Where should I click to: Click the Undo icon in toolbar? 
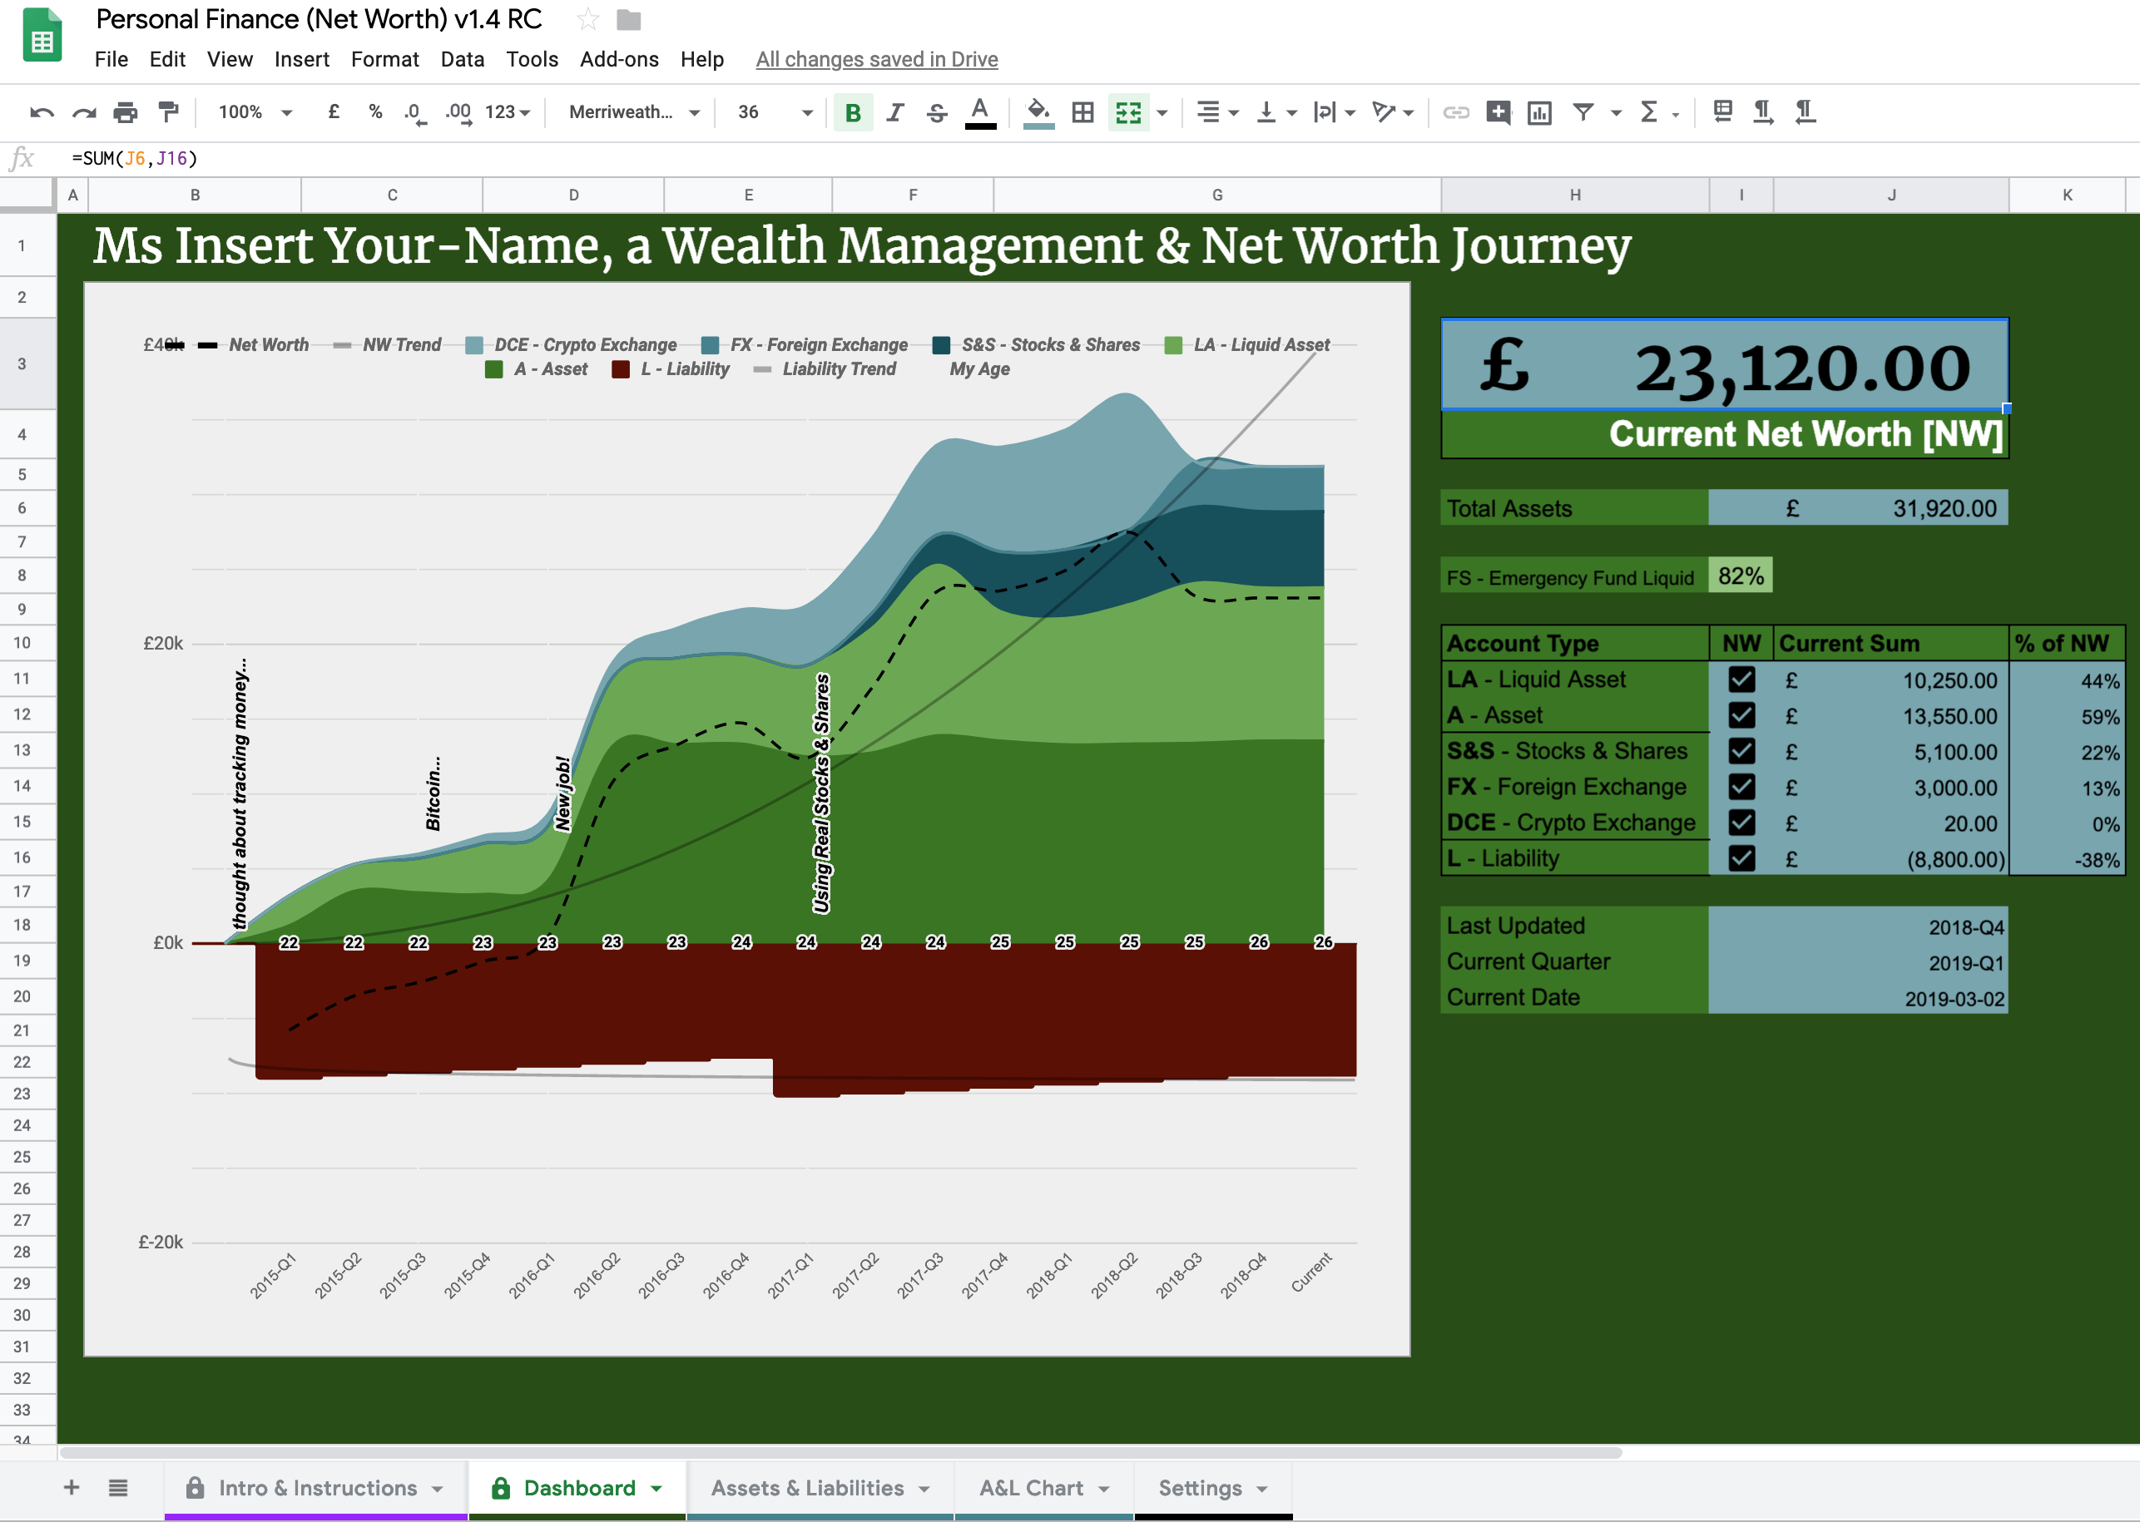tap(42, 113)
